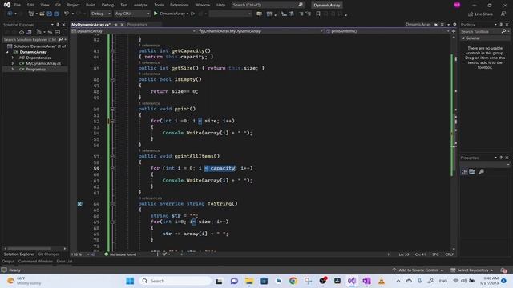
Task: Open the Debug menu
Action: (107, 5)
